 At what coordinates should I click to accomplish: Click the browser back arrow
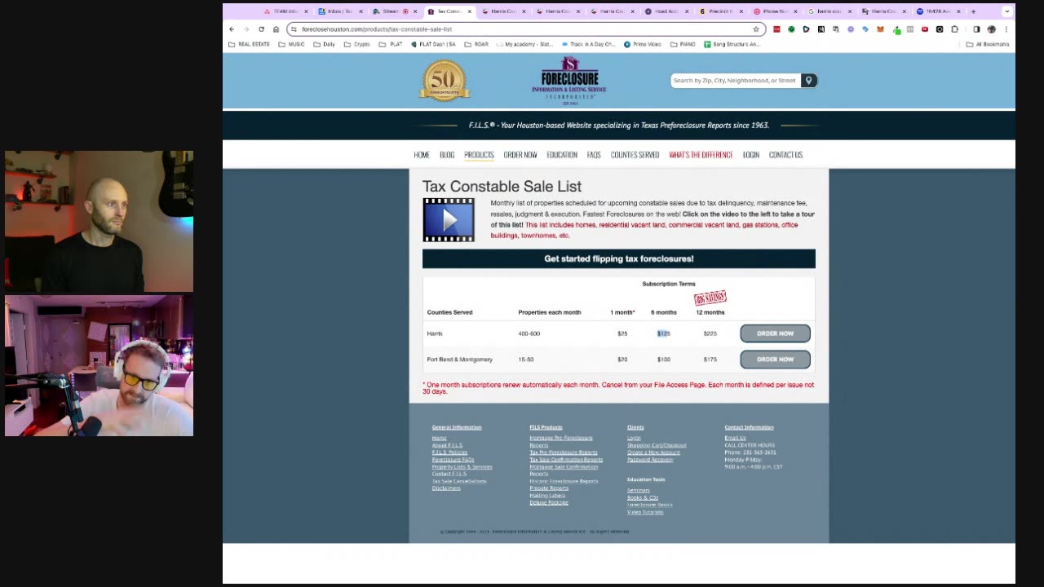232,29
